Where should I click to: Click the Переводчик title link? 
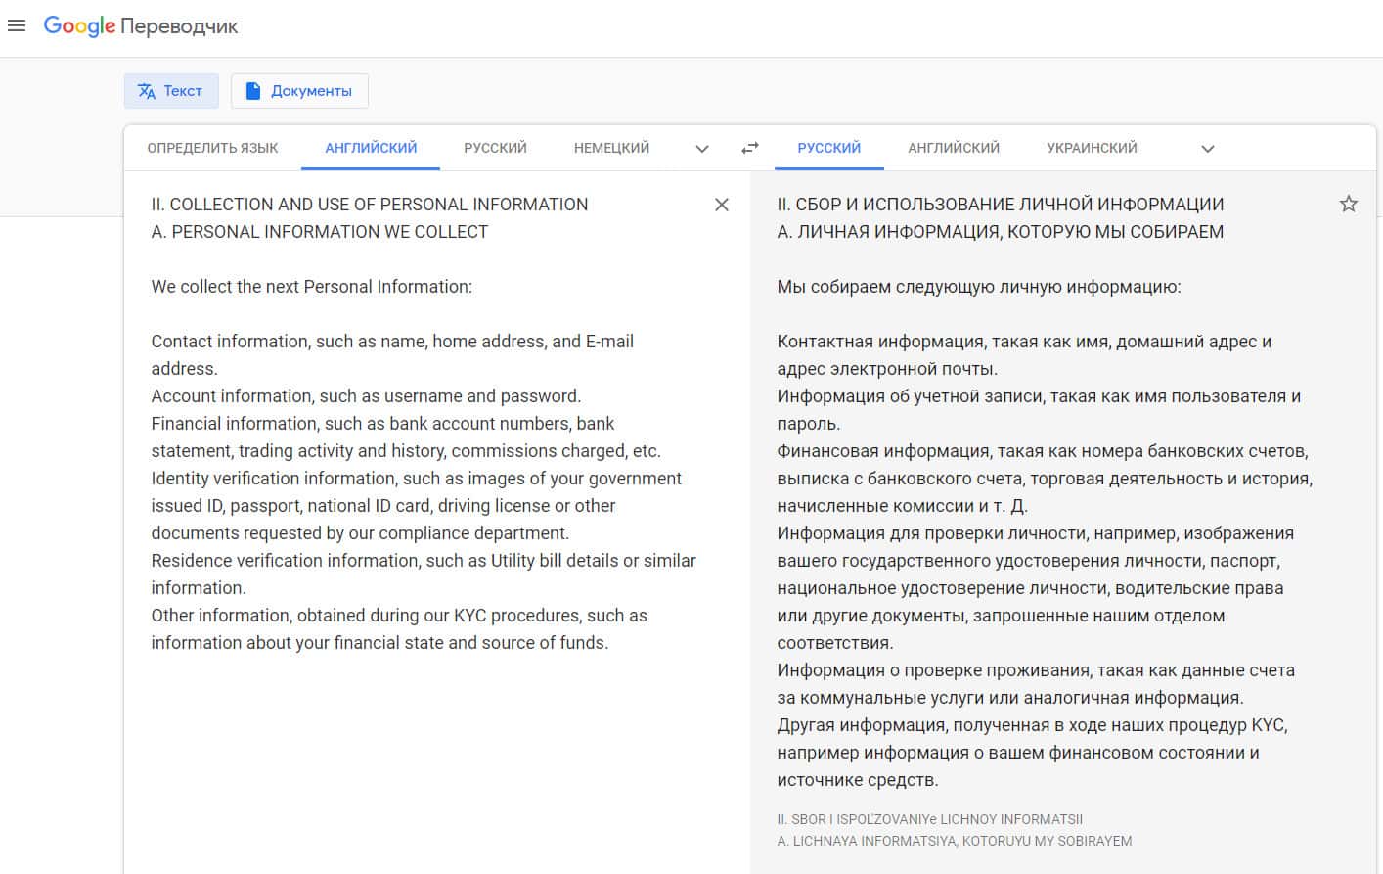[x=179, y=26]
